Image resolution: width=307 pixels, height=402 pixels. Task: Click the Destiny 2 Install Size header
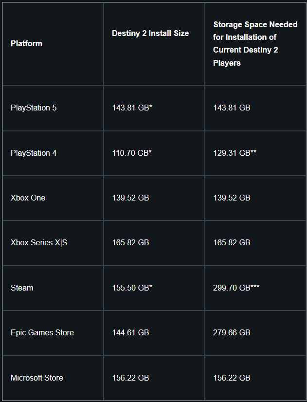[150, 34]
